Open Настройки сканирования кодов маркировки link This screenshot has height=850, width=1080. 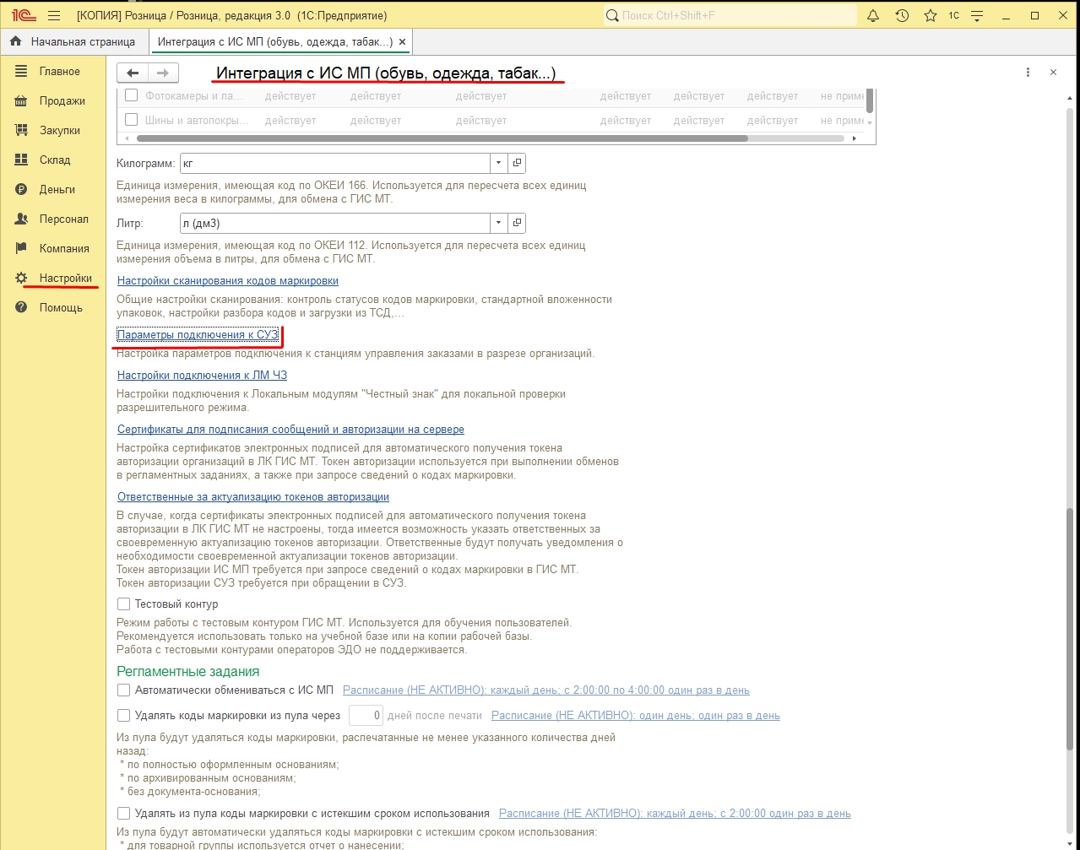tap(228, 281)
